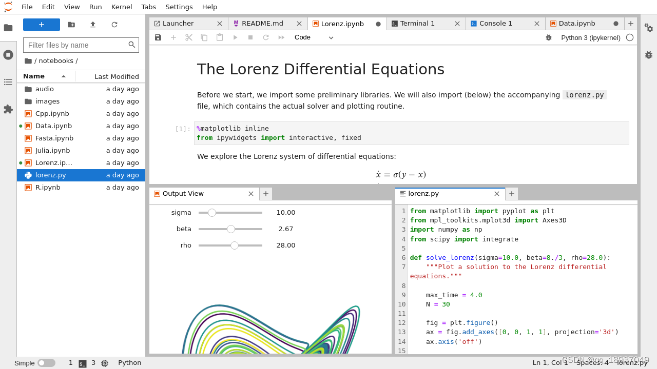Click Ln 1, Col 1 in status bar
The image size is (657, 369).
550,363
